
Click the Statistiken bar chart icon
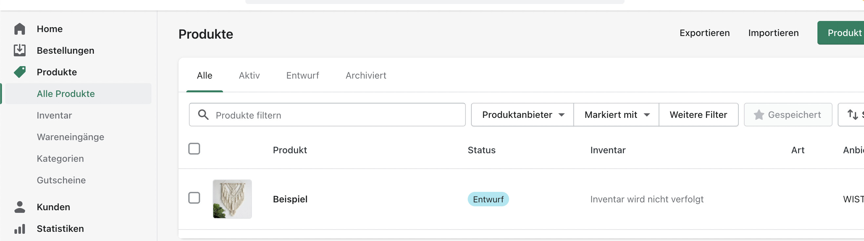tap(20, 229)
